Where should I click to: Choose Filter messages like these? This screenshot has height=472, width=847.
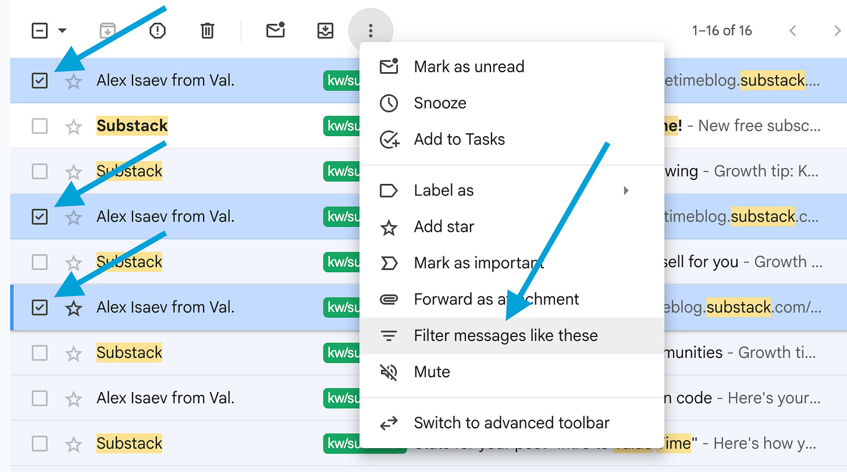(512, 335)
